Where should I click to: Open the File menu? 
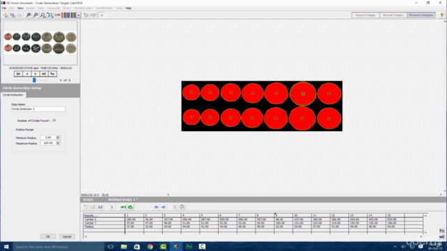pos(4,8)
